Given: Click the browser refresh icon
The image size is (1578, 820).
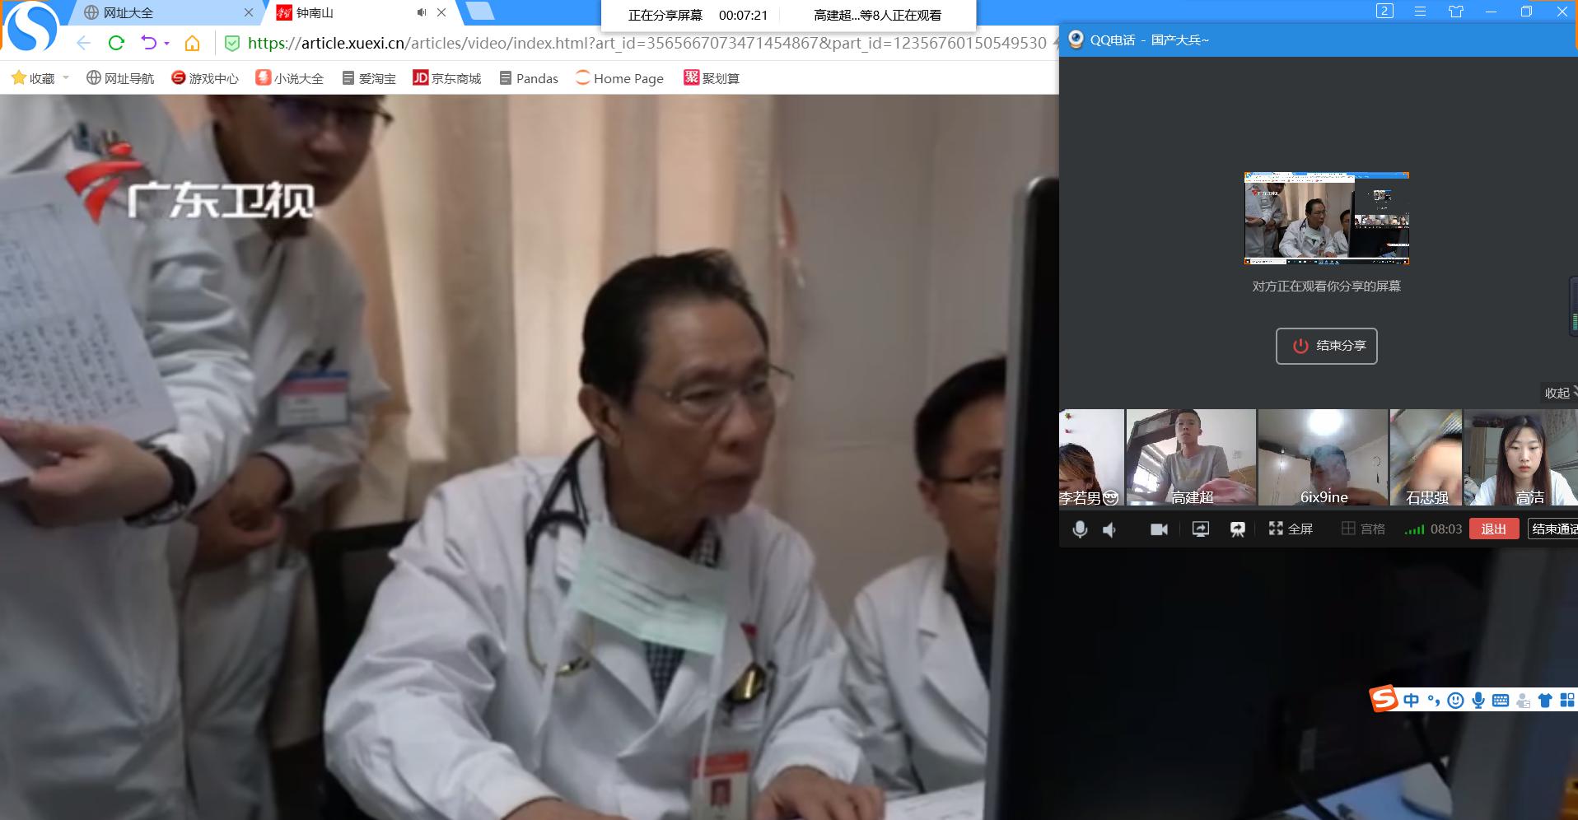Looking at the screenshot, I should [x=116, y=43].
